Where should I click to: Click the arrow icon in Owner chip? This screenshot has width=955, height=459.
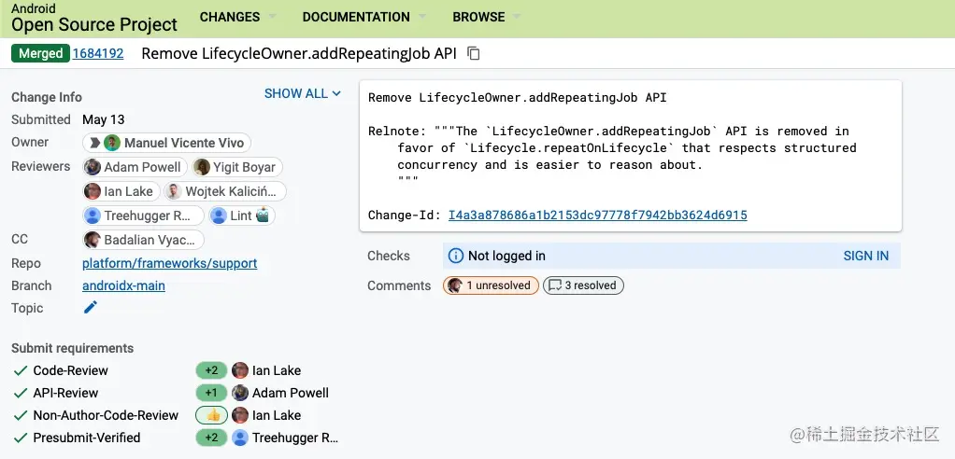(x=94, y=143)
